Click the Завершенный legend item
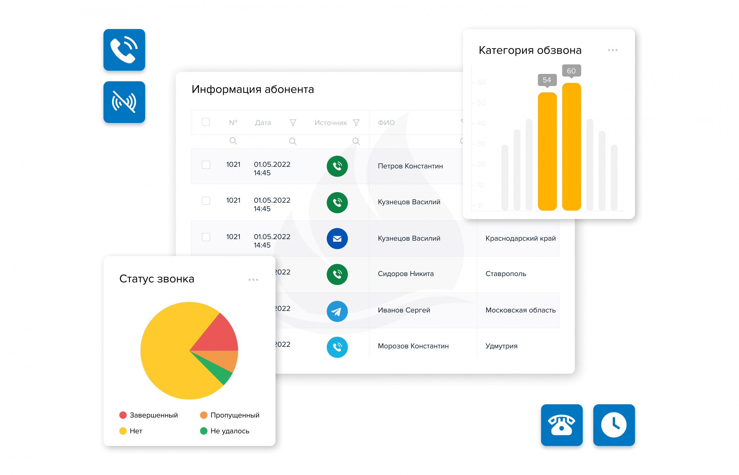 [148, 415]
